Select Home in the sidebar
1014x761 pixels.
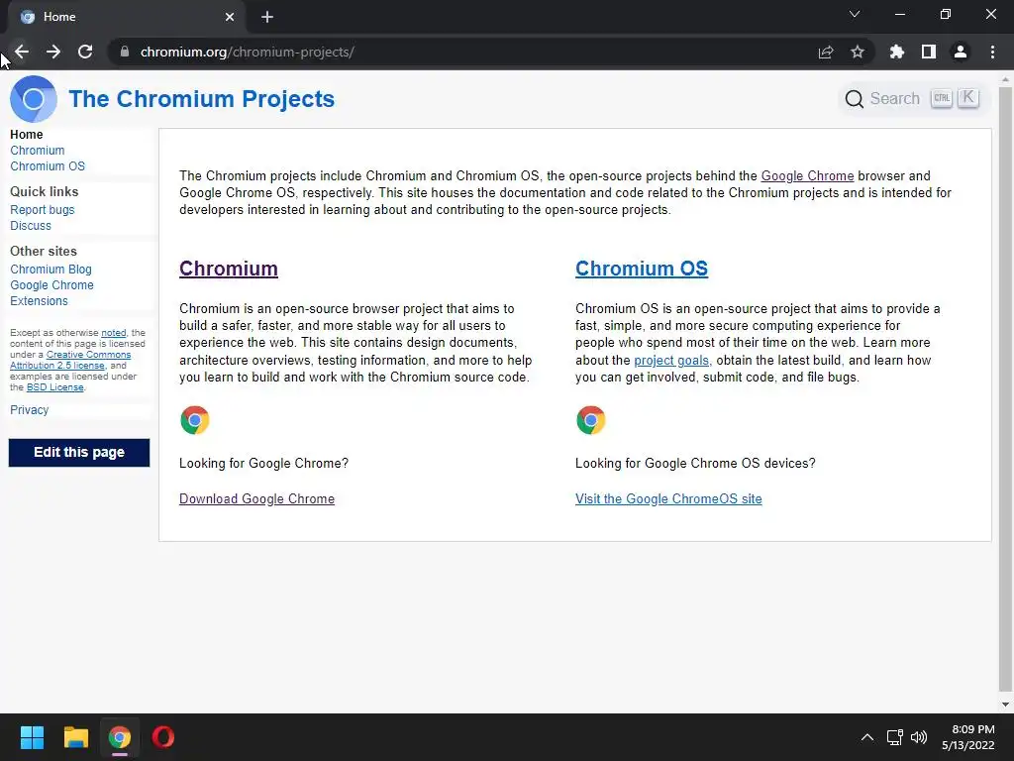[x=27, y=135]
